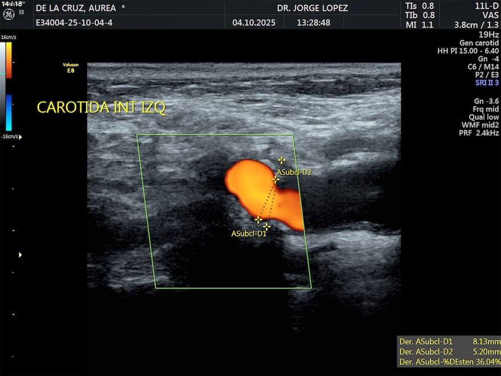501x376 pixels.
Task: Click the lower focal zone arrow on depth scale
Action: tap(20, 255)
